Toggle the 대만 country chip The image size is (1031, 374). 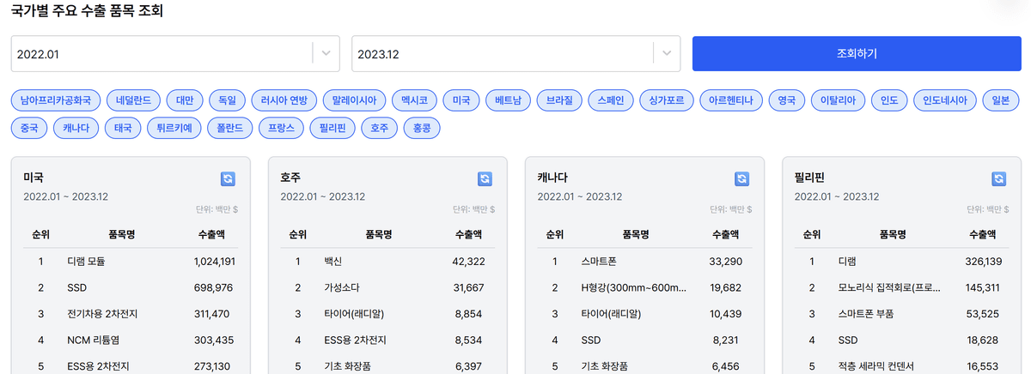point(185,100)
